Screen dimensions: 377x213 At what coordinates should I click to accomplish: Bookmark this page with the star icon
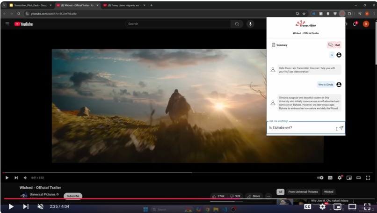click(x=304, y=14)
